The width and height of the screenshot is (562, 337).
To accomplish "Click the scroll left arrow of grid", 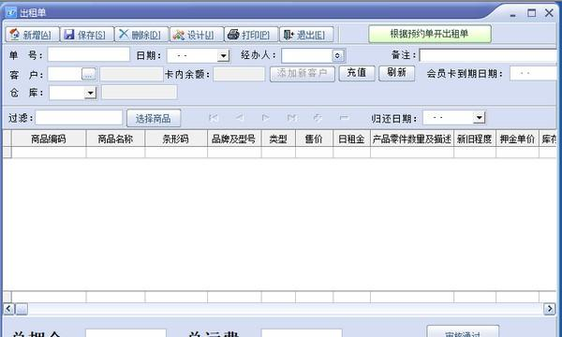I will coord(9,309).
